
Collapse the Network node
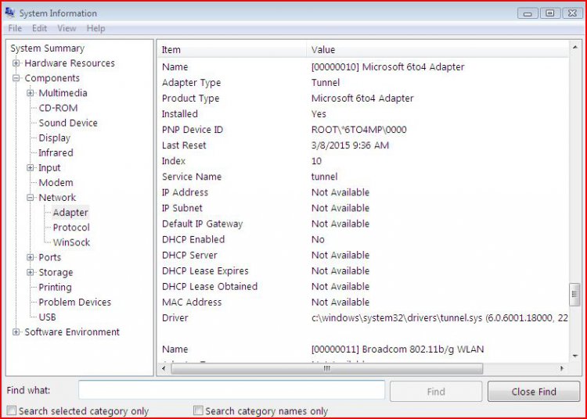point(31,198)
